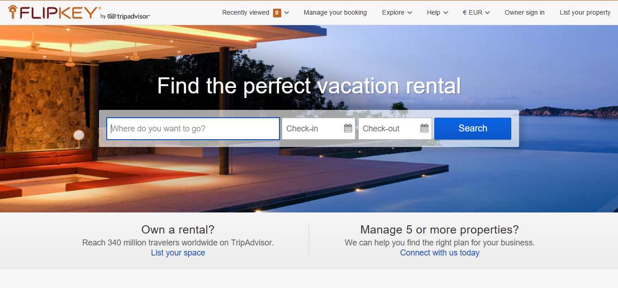
Task: Open Manage your booking
Action: click(x=335, y=13)
